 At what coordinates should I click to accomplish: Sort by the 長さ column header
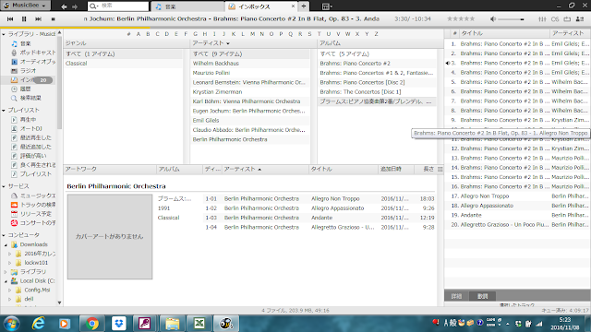click(x=425, y=169)
